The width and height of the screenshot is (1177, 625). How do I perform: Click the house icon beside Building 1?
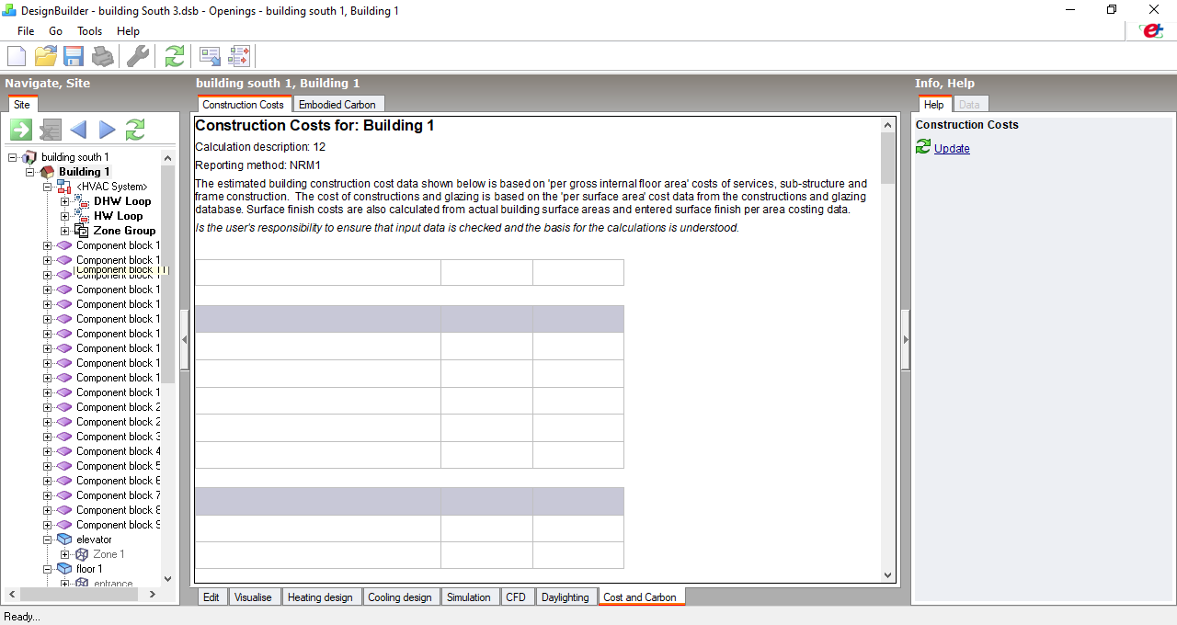[x=48, y=172]
